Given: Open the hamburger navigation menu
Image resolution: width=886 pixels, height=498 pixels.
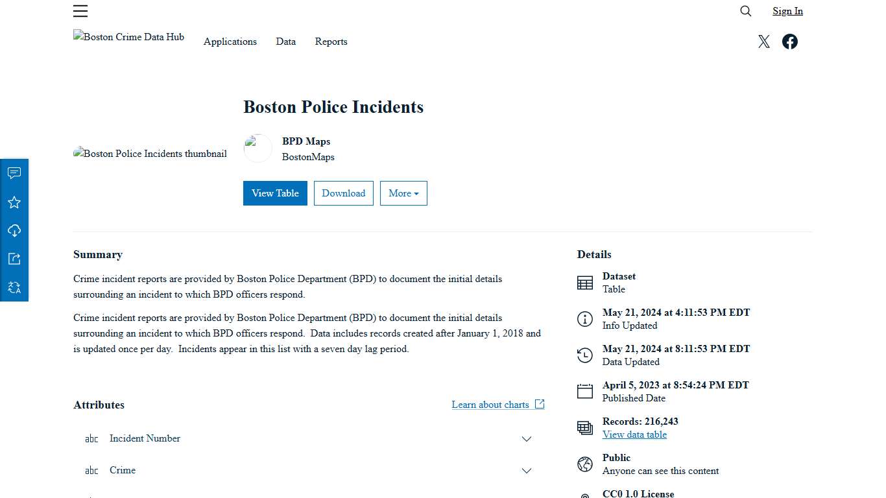Looking at the screenshot, I should point(80,11).
